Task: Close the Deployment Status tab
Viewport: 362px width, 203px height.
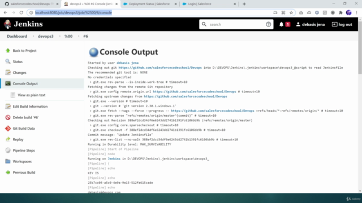Action: click(175, 4)
